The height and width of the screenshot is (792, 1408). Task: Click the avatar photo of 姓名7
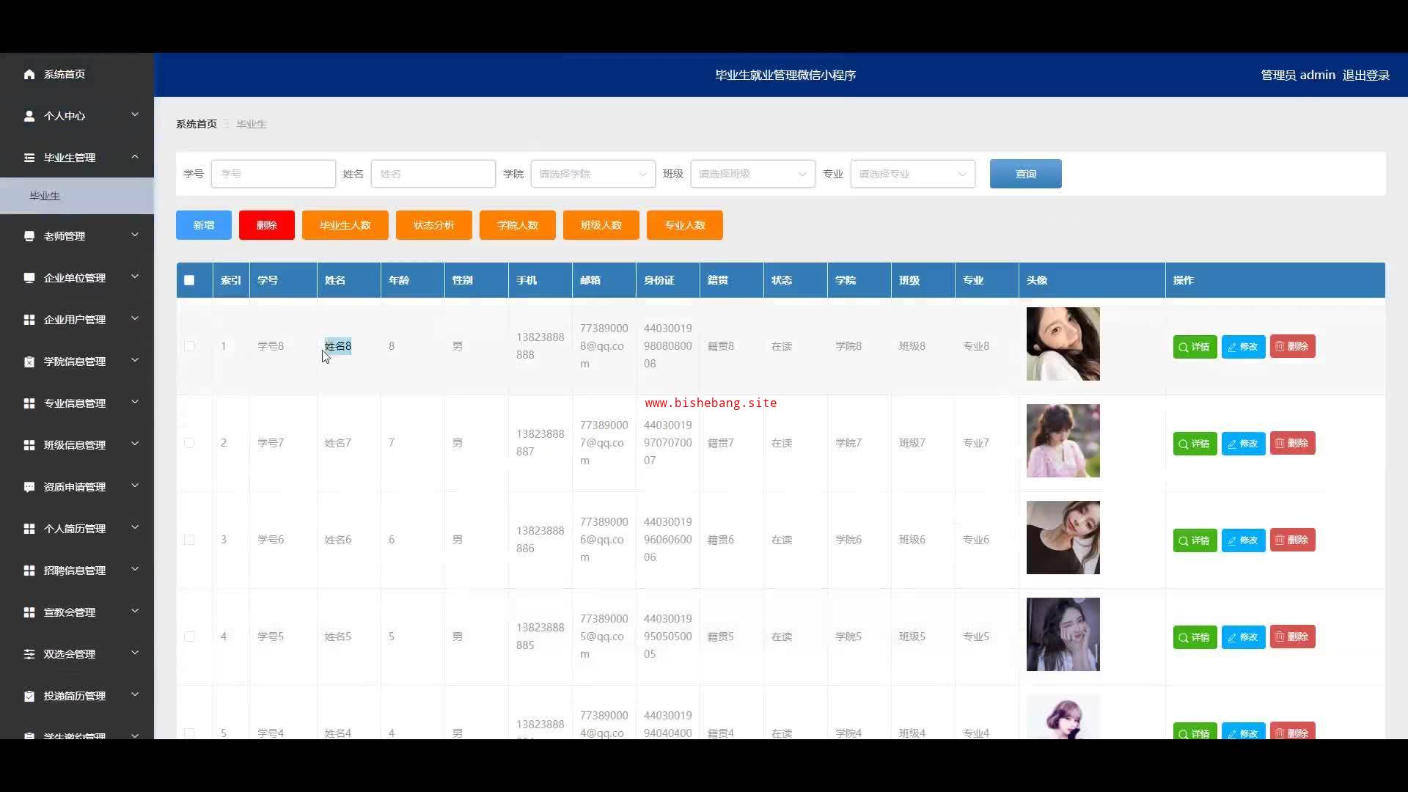1063,441
